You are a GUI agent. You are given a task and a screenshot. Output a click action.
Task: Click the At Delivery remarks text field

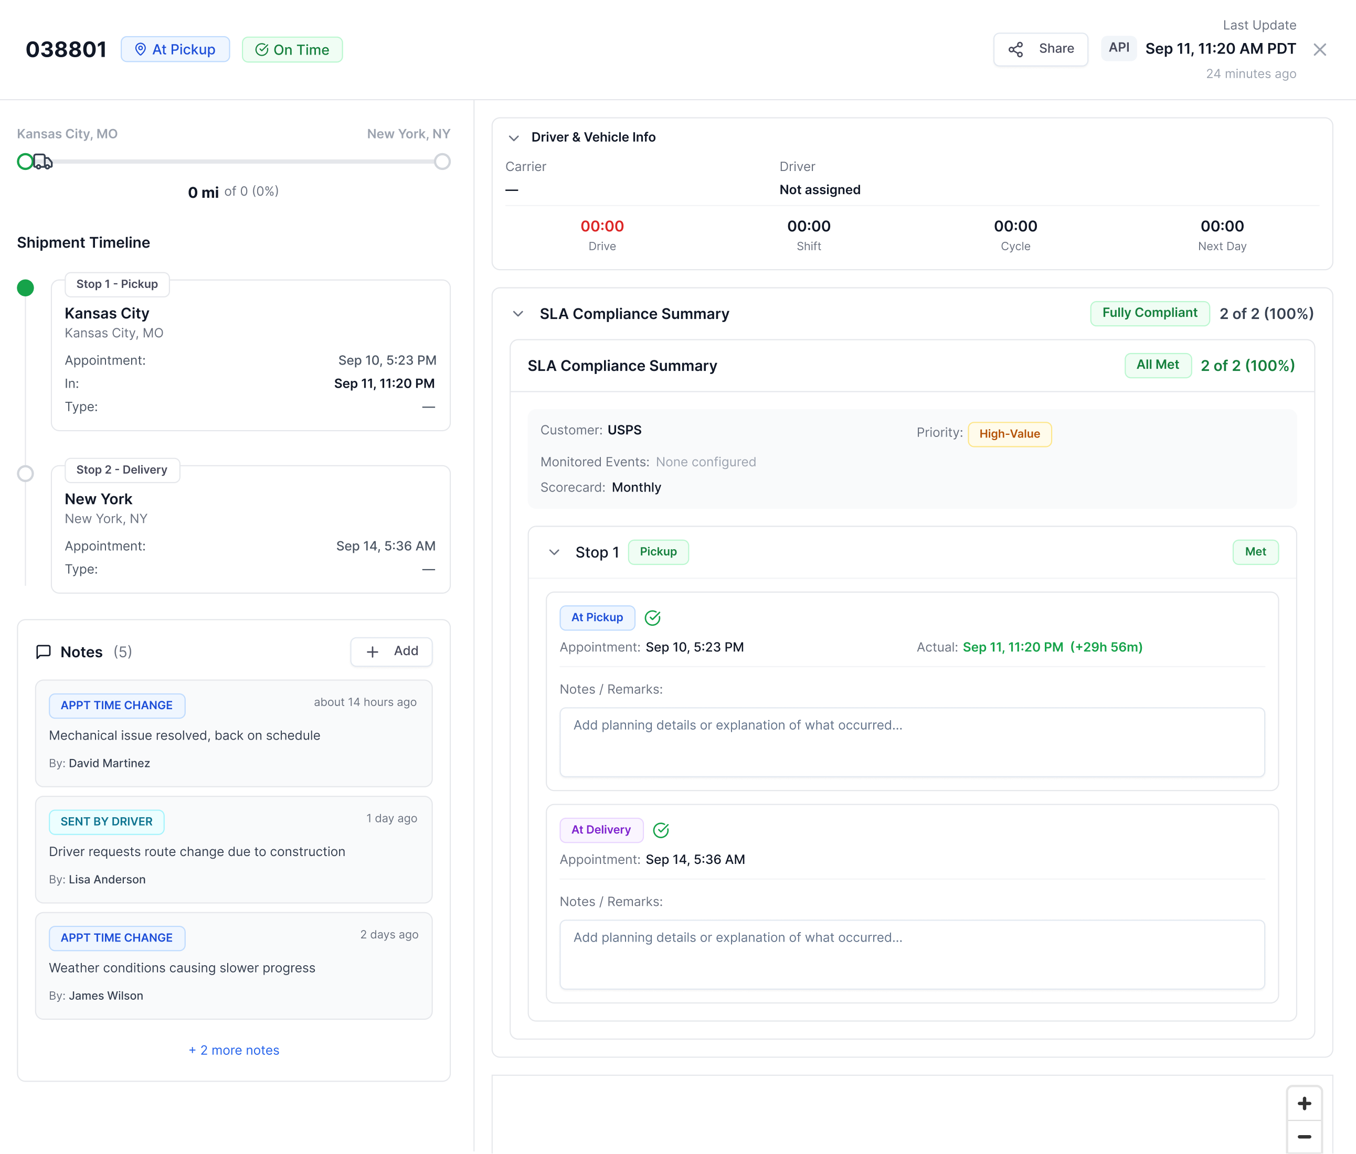pyautogui.click(x=912, y=955)
